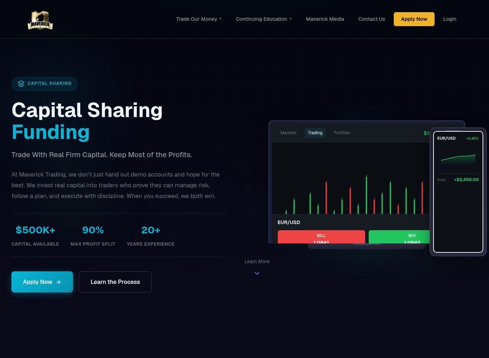This screenshot has height=358, width=489.
Task: Select the Trading tab
Action: point(315,133)
